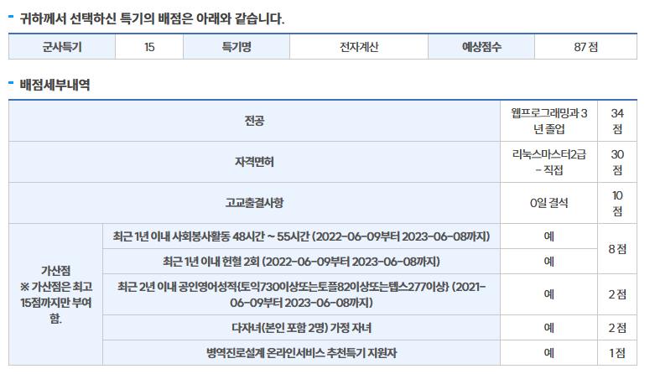The width and height of the screenshot is (655, 374).
Task: Click the 가산점 bonus points header cell
Action: (55, 293)
